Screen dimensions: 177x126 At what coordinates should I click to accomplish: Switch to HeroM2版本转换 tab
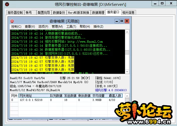(78, 13)
